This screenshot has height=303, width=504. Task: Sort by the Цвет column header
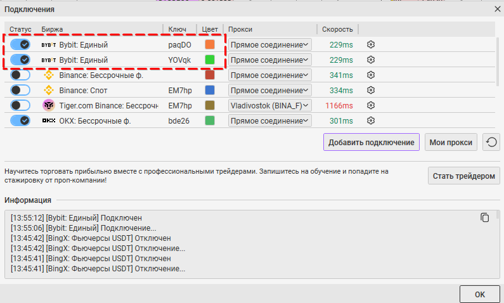point(210,29)
